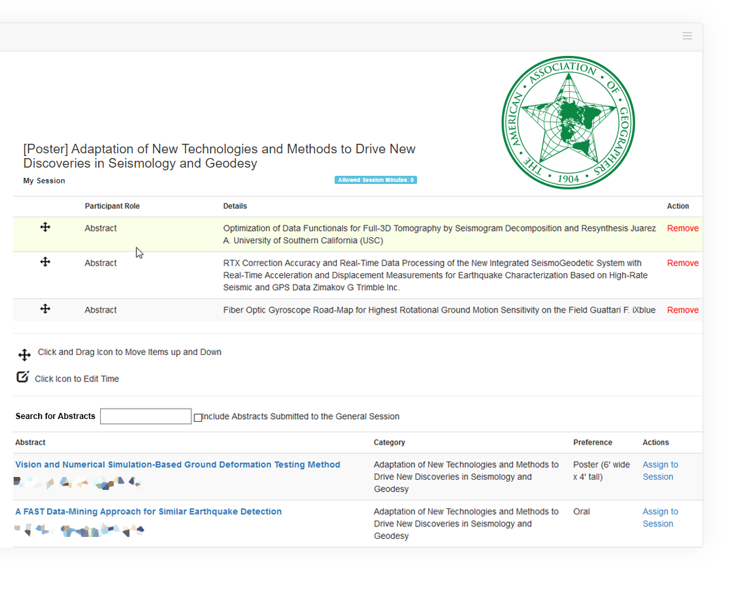Click Abstract role cell of Optimization row

[x=101, y=228]
